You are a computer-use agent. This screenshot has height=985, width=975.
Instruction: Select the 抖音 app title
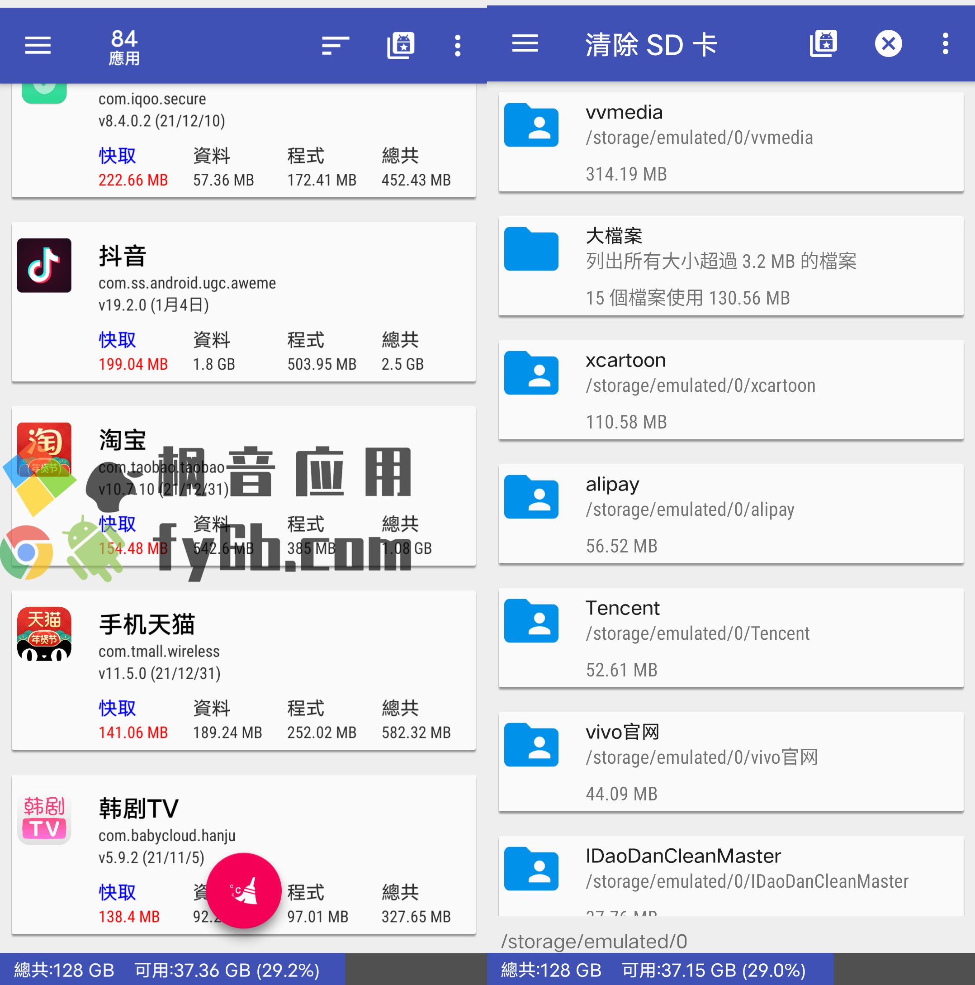point(122,256)
